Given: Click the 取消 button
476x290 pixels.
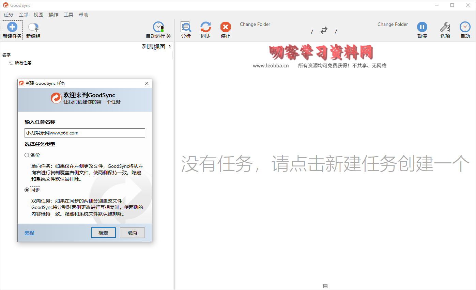Looking at the screenshot, I should click(132, 233).
